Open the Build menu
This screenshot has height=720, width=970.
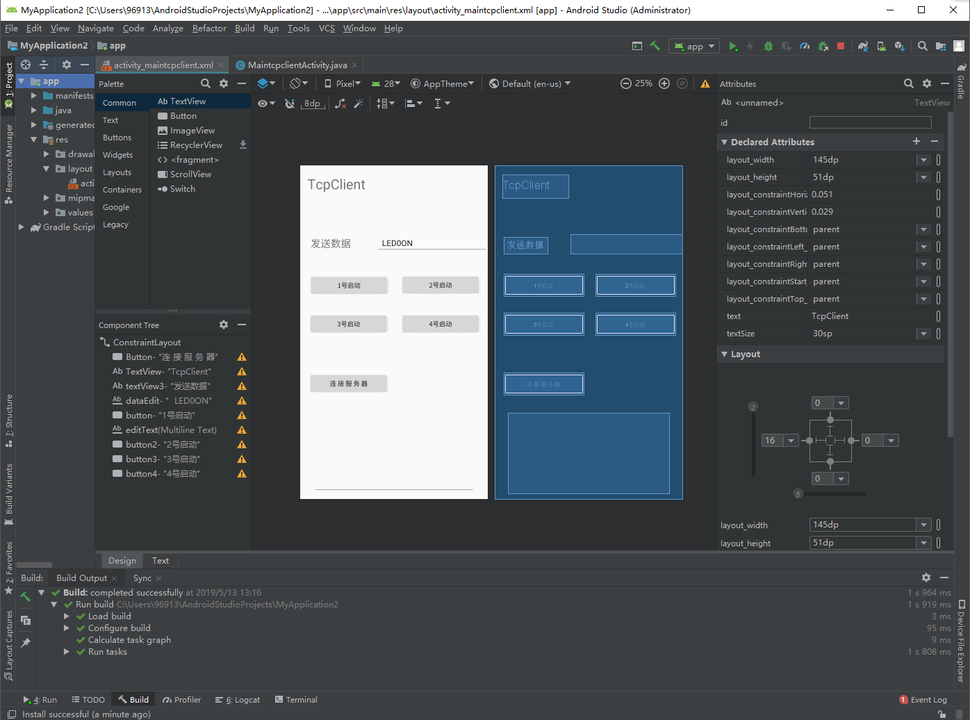[x=245, y=28]
